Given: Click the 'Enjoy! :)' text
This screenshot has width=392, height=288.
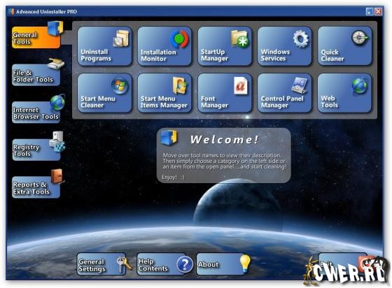Looking at the screenshot, I should 173,177.
